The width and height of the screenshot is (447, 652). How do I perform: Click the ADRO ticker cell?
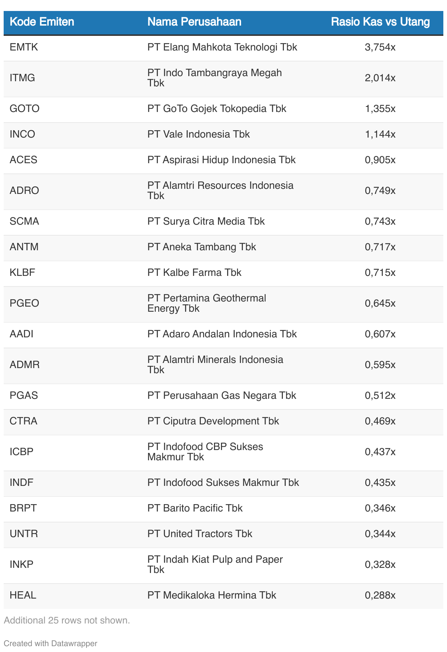[x=24, y=191]
